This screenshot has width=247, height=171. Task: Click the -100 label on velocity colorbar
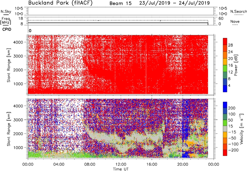point(233,144)
